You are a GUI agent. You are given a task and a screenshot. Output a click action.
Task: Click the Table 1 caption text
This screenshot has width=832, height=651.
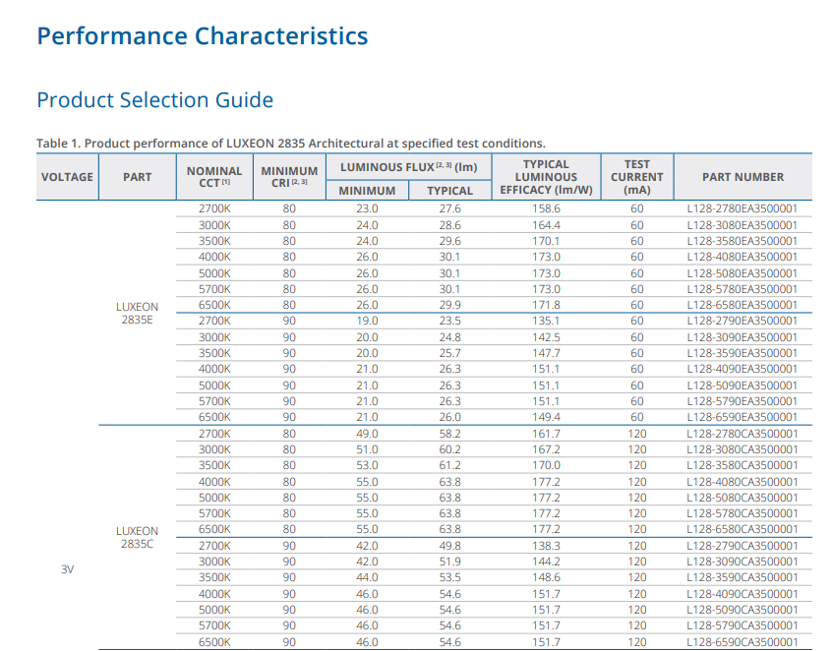[290, 144]
